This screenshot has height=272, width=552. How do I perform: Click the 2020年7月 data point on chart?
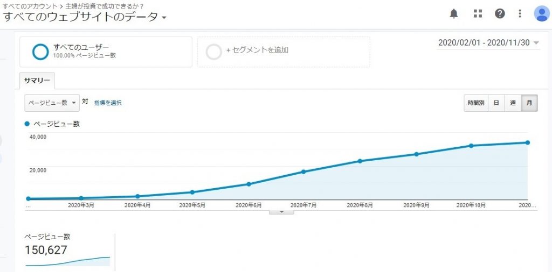(303, 171)
